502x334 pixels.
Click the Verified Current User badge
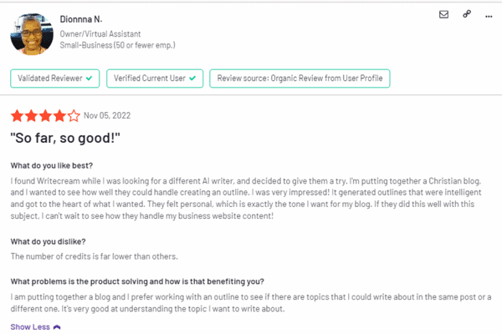(x=154, y=78)
